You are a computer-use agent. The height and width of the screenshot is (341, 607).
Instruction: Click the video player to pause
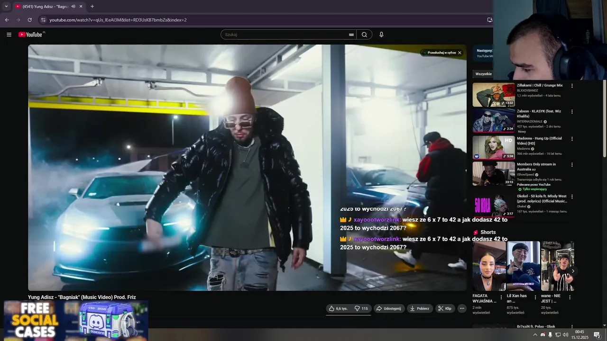(x=247, y=167)
